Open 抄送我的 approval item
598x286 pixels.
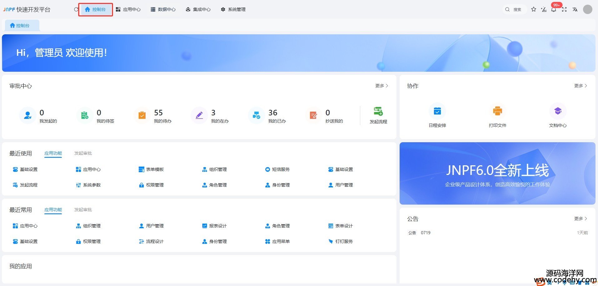(324, 116)
